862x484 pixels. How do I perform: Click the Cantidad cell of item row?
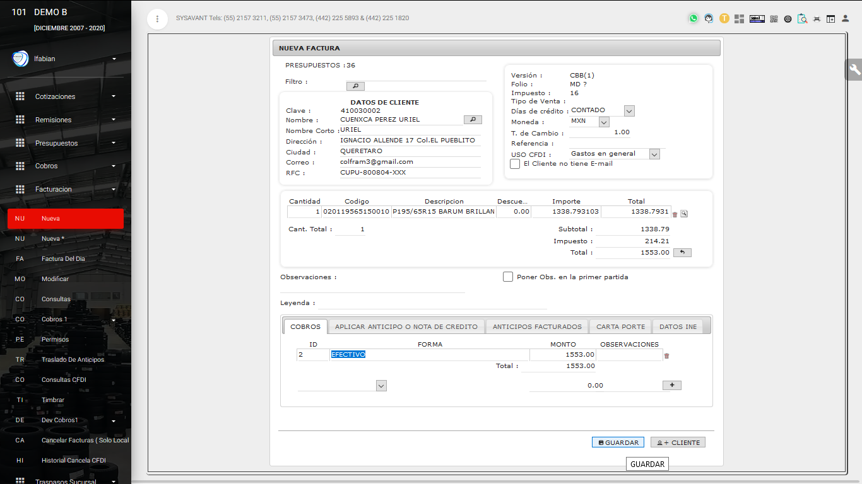coord(304,212)
